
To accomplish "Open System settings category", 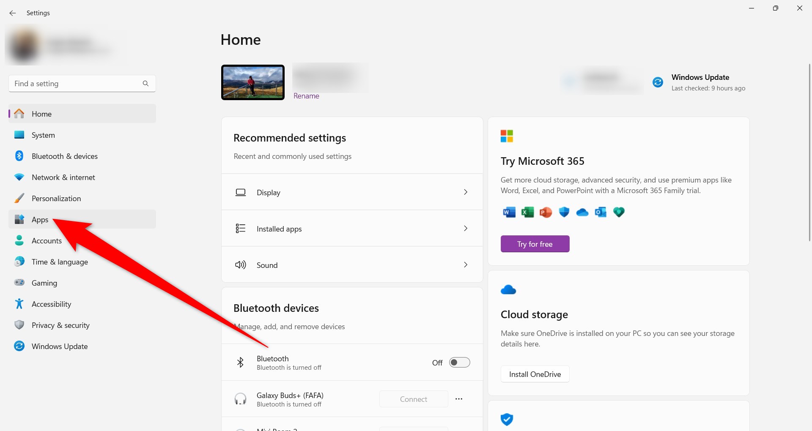I will click(82, 135).
